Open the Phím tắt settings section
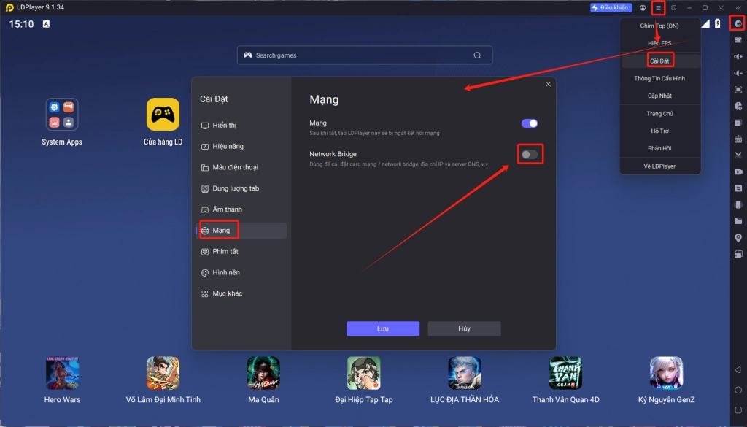 tap(225, 252)
